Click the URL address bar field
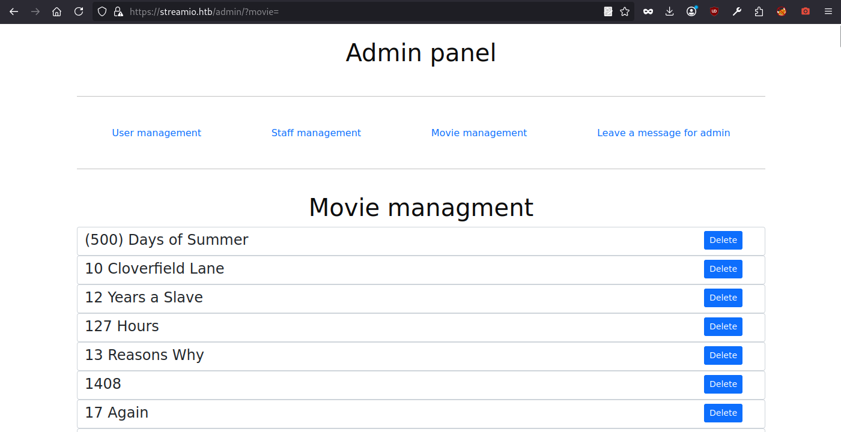This screenshot has height=432, width=841. pos(360,11)
